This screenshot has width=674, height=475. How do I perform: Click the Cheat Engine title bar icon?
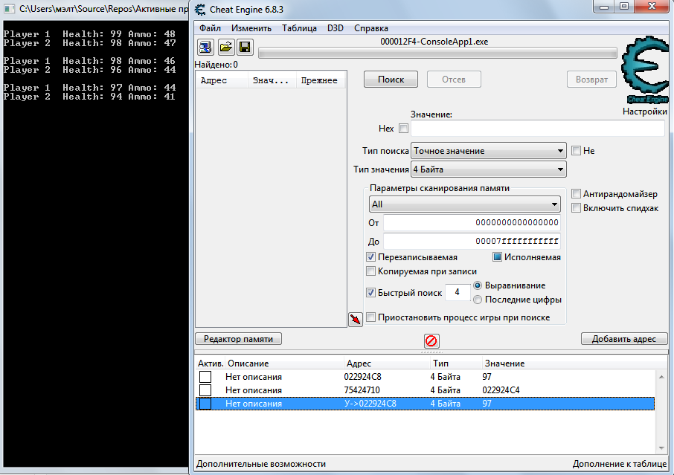coord(200,9)
